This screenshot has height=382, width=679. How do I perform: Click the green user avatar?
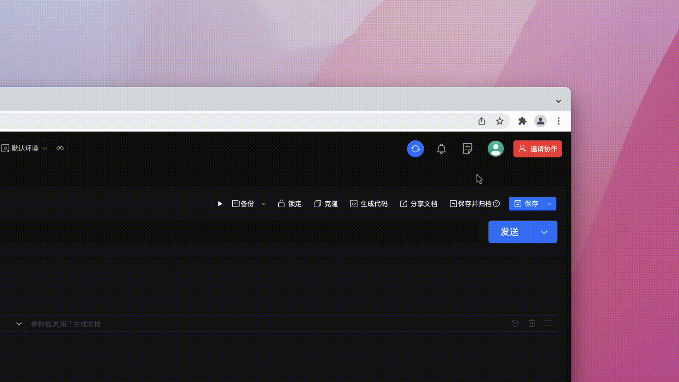pos(495,149)
